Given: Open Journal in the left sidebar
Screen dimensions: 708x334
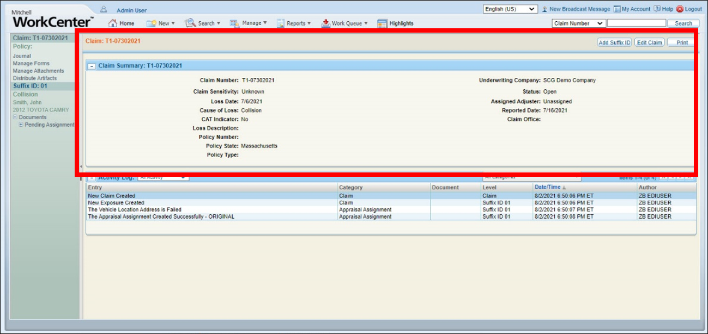Looking at the screenshot, I should [x=22, y=56].
